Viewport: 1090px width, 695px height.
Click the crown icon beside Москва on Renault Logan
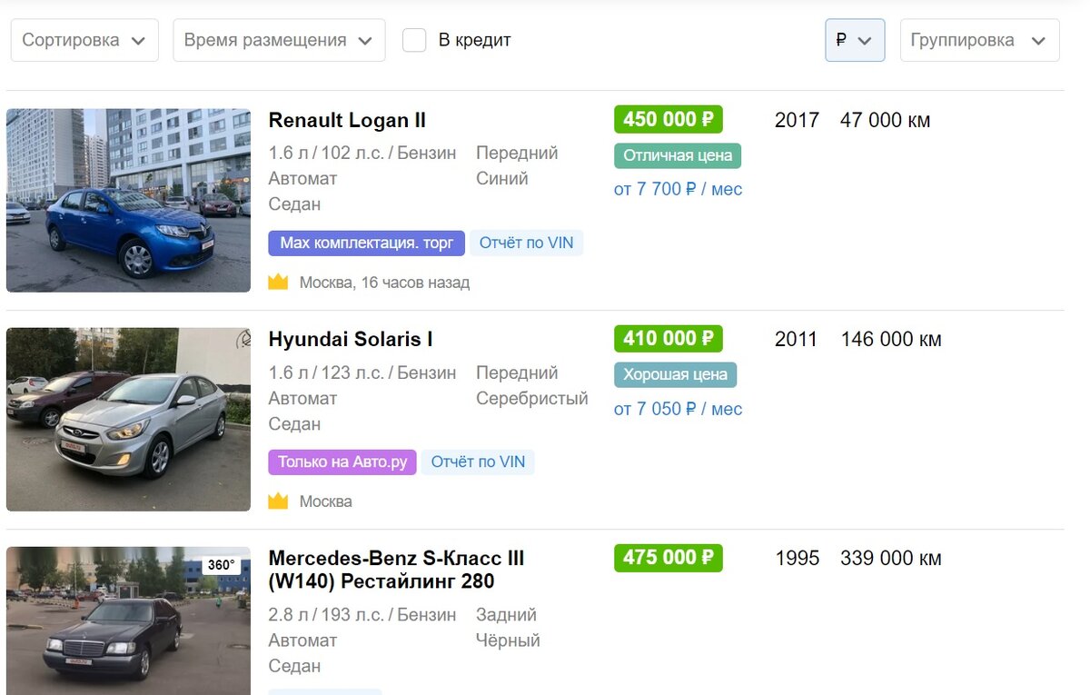(279, 282)
